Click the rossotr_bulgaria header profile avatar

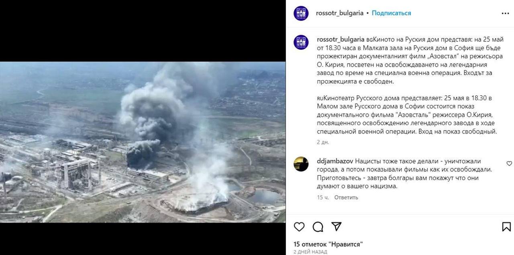pyautogui.click(x=301, y=13)
